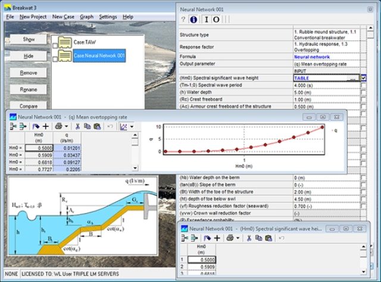The height and width of the screenshot is (282, 381).
Task: Open the print icon dropdown in overtopping rate window
Action: [x=65, y=126]
